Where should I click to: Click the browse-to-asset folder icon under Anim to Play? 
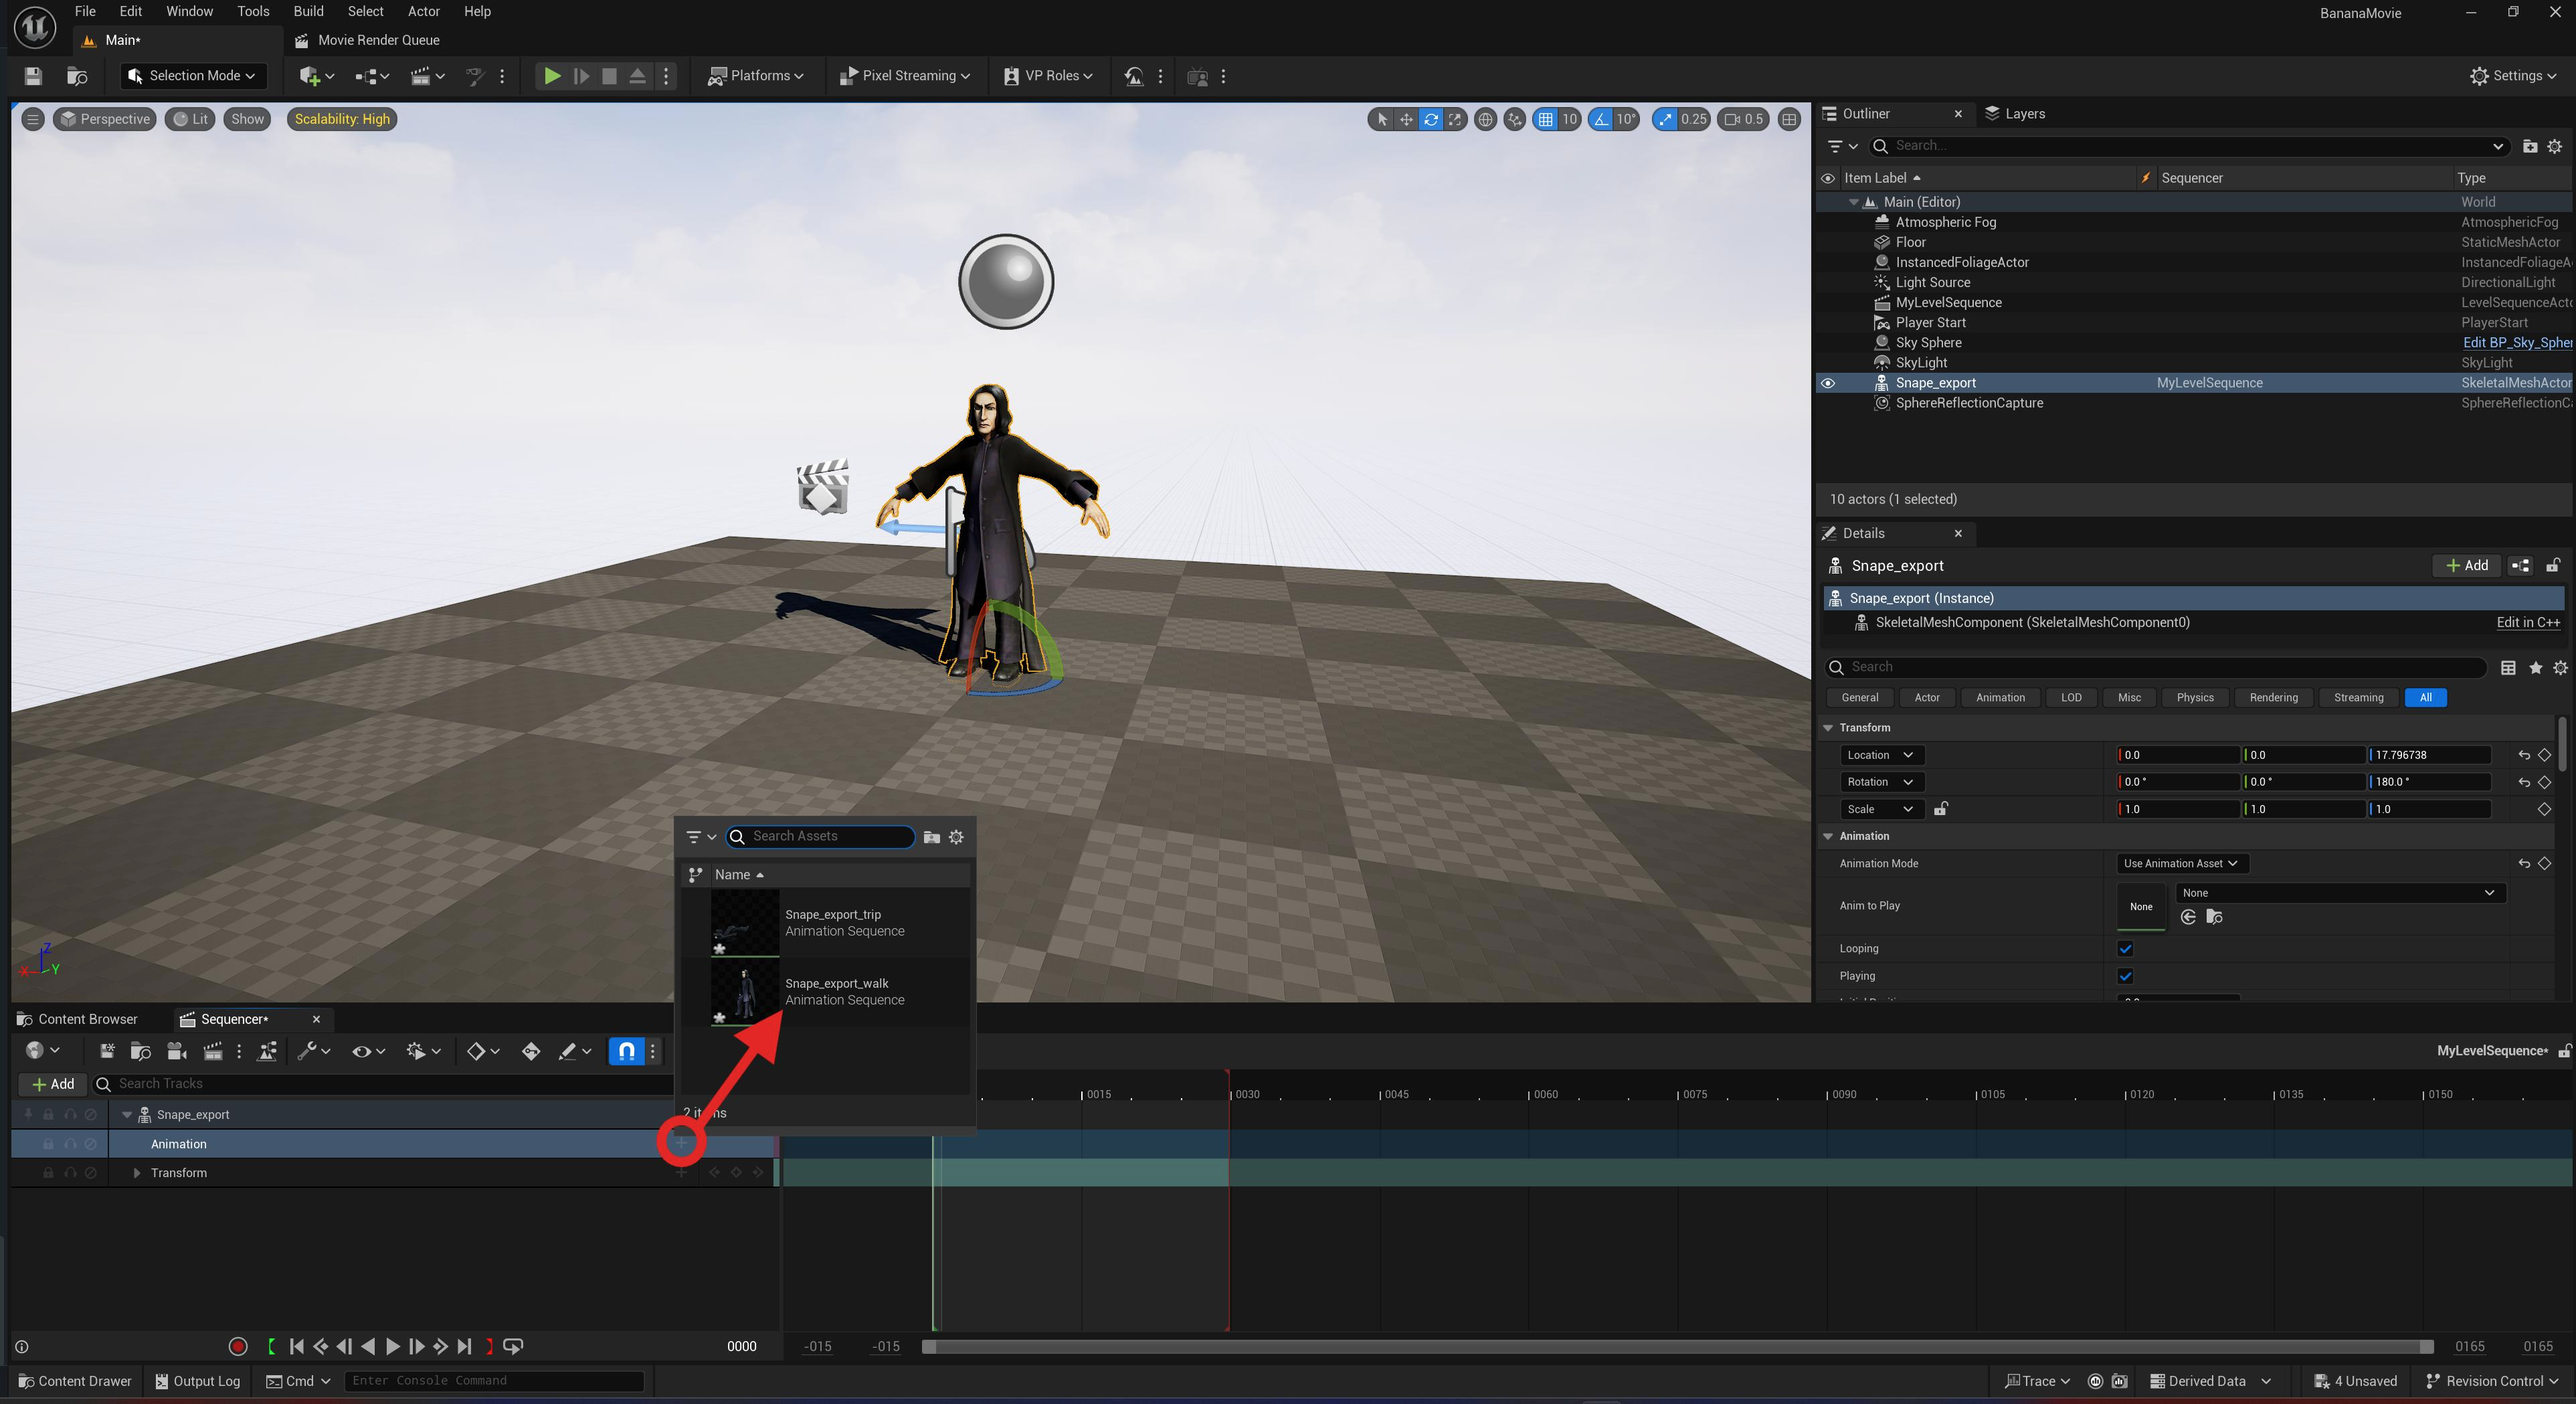coord(2214,917)
